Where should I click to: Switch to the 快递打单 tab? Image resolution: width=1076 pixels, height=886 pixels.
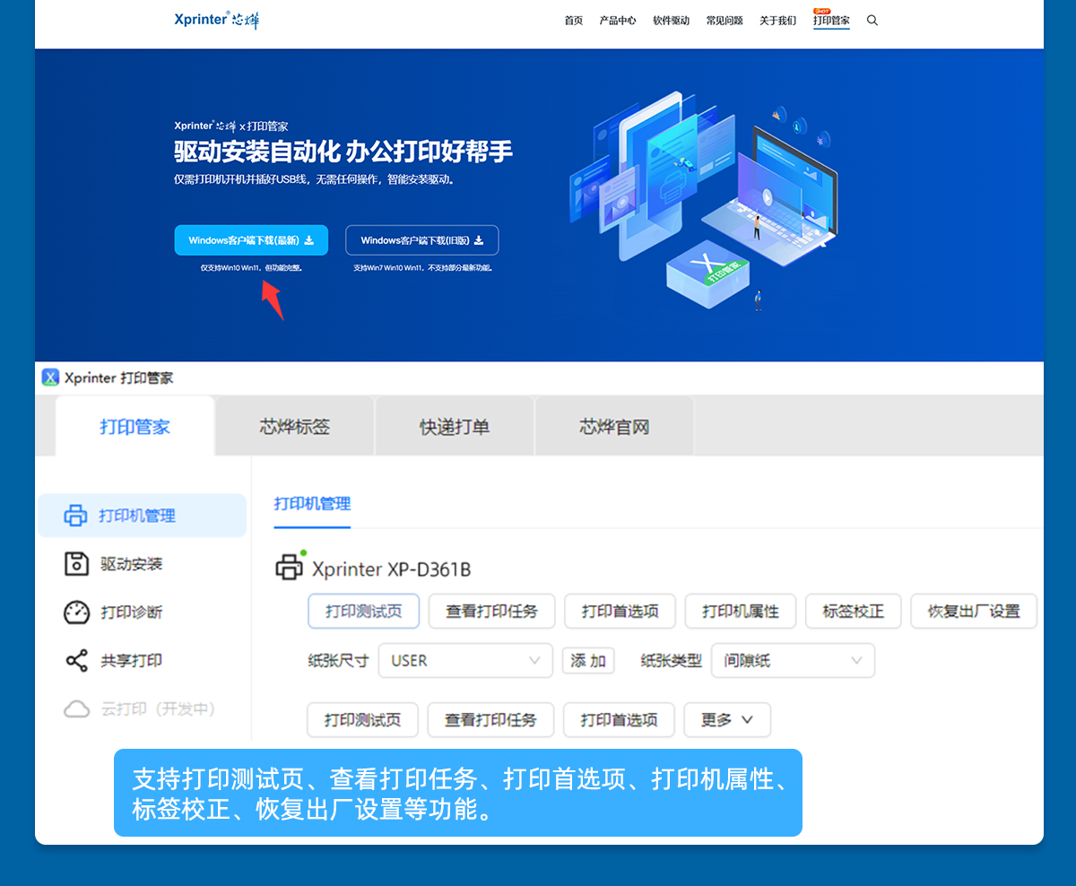coord(455,427)
